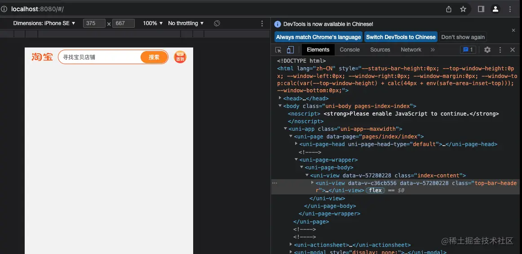Collapse the uni-page data-page node
This screenshot has width=522, height=254.
coord(291,137)
